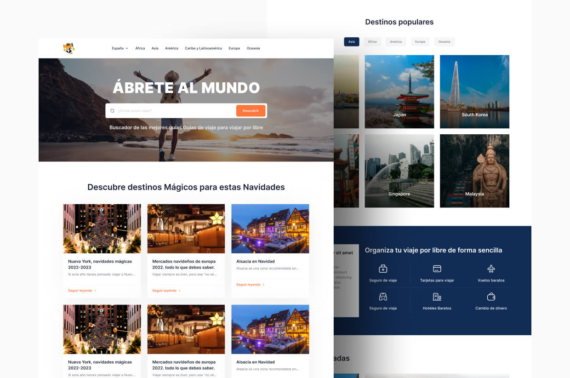This screenshot has width=570, height=378.
Task: Click the 'Destinos populares' heading
Action: click(399, 22)
